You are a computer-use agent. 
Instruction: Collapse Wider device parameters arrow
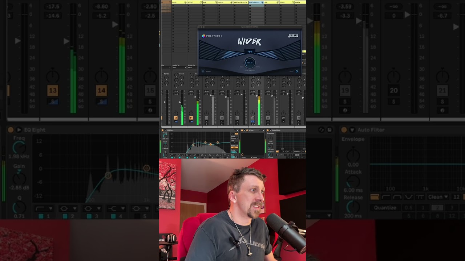point(244,130)
